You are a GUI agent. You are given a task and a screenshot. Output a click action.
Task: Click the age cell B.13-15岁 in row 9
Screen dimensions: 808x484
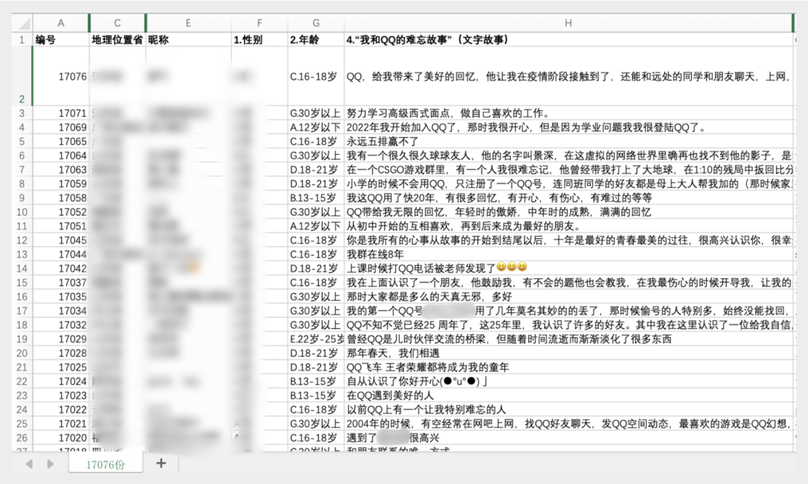[316, 198]
